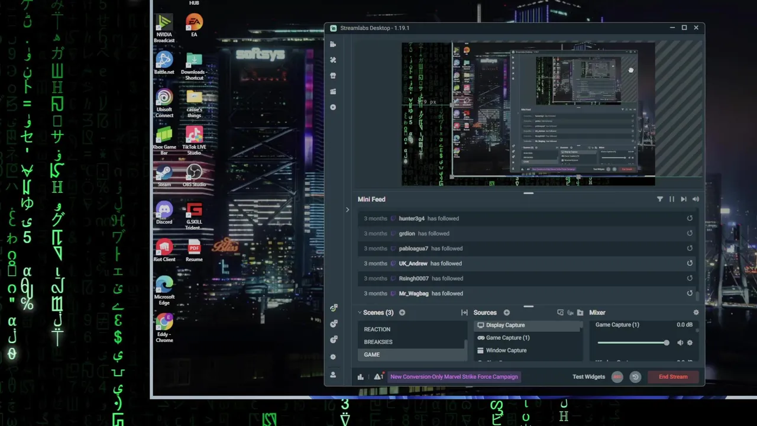Viewport: 757px width, 426px height.
Task: Open cassie's things folder on desktop
Action: (x=194, y=104)
